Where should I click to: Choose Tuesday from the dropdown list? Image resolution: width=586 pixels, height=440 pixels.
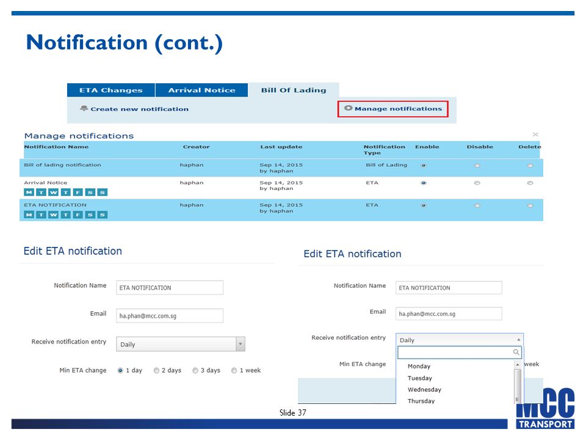[420, 378]
